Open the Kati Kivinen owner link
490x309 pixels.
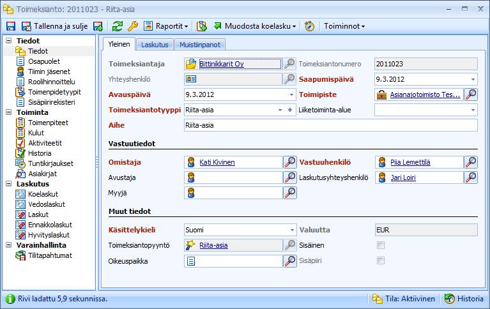tap(217, 162)
